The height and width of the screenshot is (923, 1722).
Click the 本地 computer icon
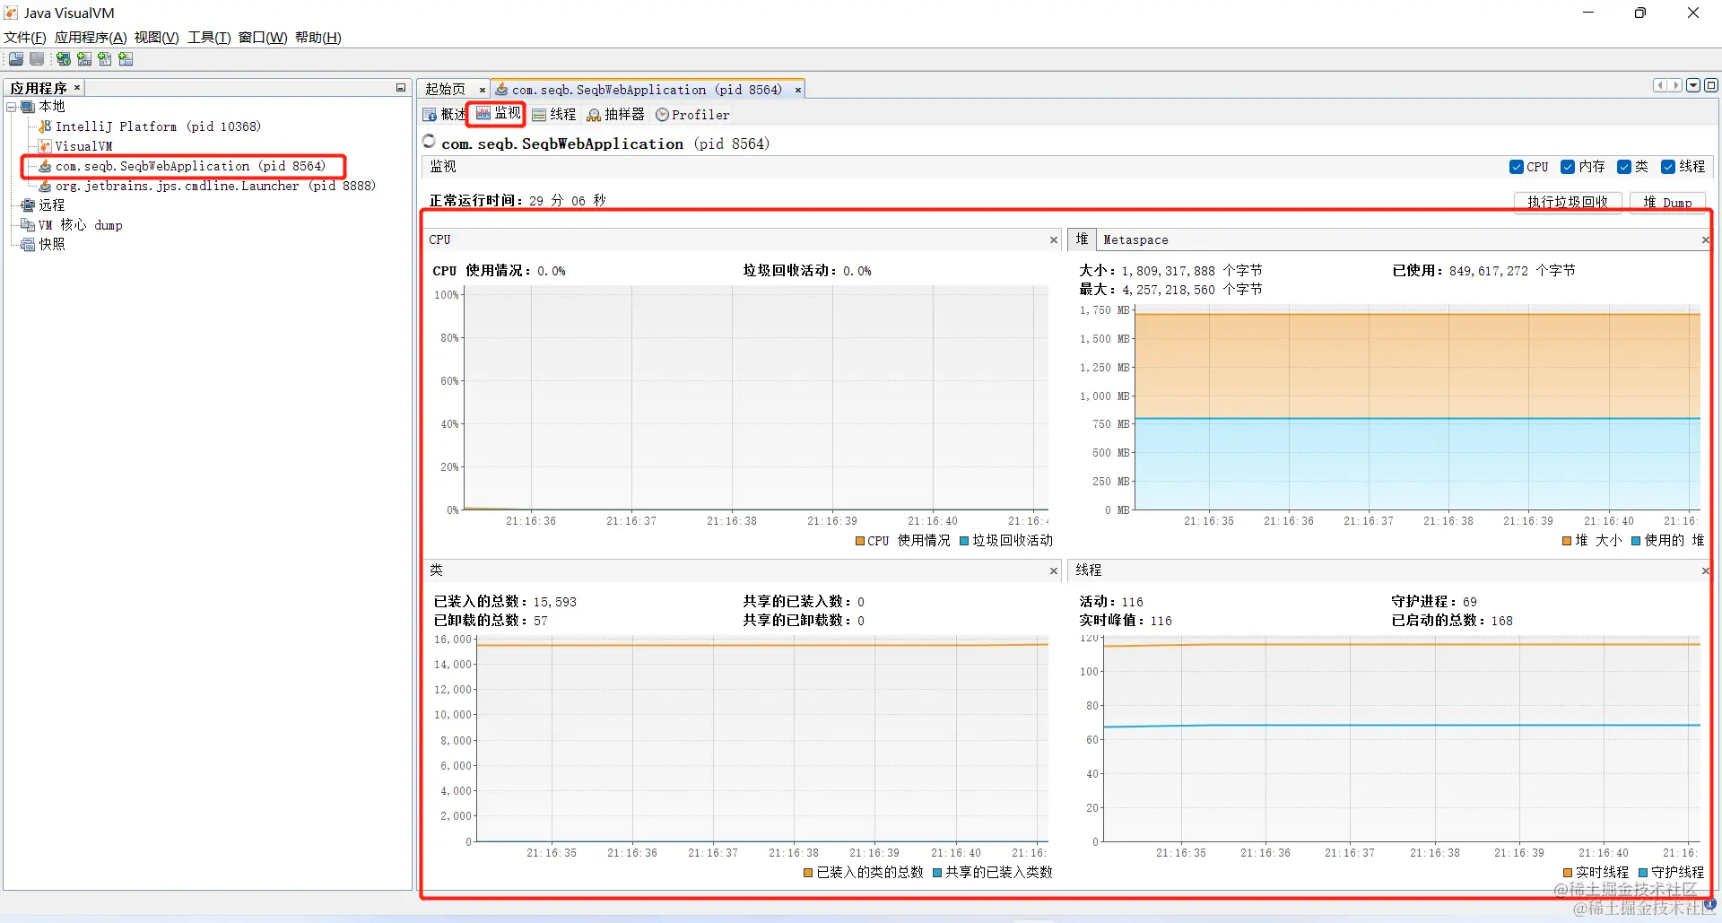(x=28, y=107)
